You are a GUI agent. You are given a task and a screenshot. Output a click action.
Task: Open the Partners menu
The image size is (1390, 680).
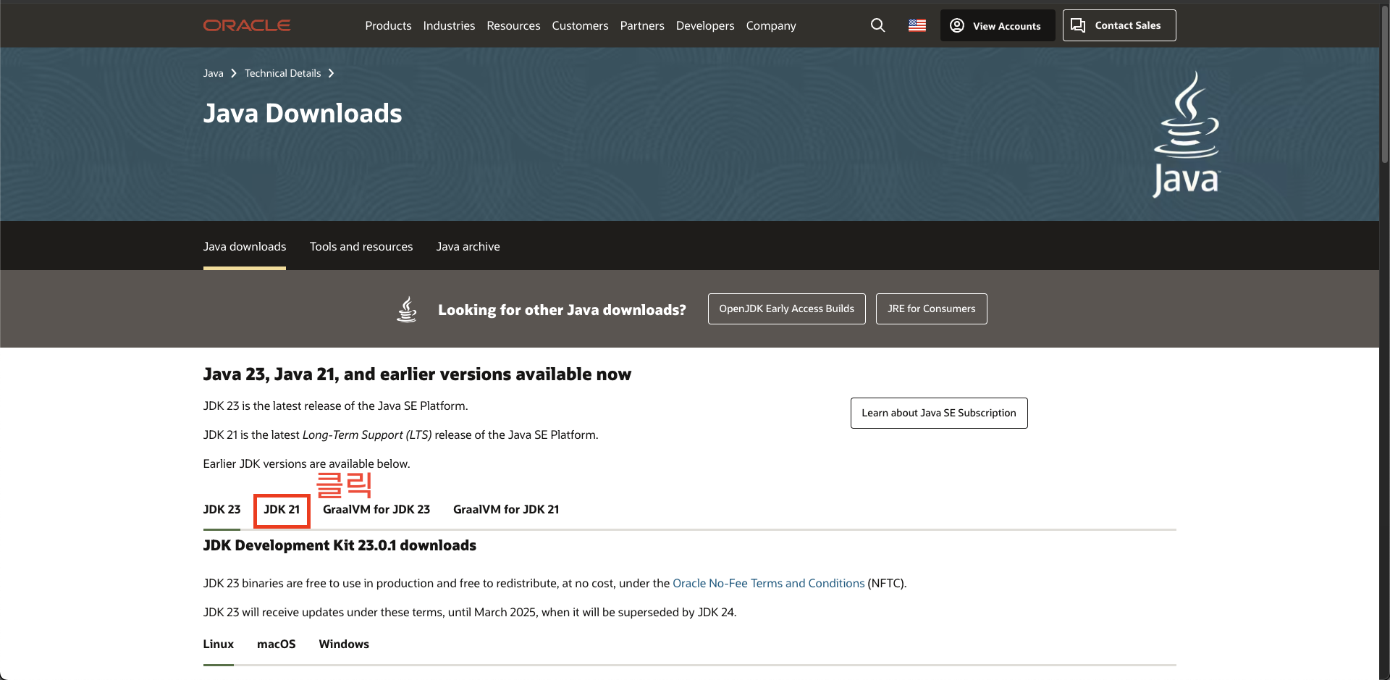[x=642, y=25]
